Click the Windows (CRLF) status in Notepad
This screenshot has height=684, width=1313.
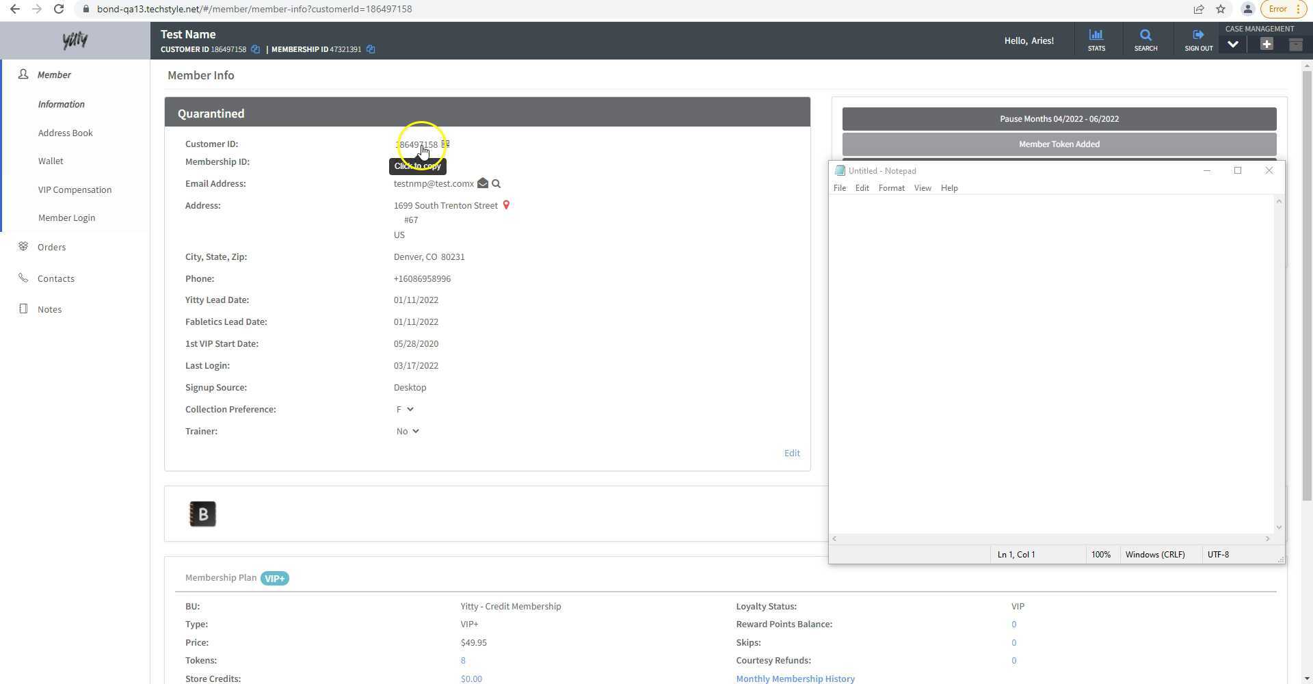tap(1155, 555)
